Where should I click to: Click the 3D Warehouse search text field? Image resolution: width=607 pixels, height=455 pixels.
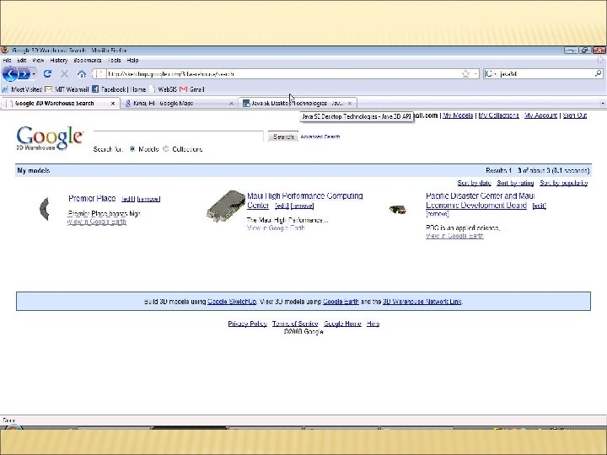[x=179, y=136]
